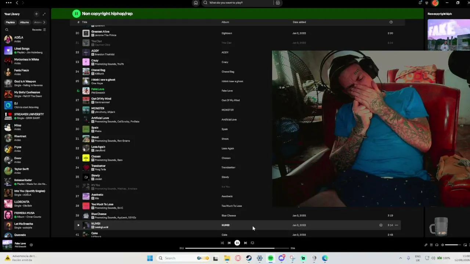This screenshot has width=470, height=264.
Task: Open album link 'Out Of My Mind'
Action: click(x=231, y=100)
